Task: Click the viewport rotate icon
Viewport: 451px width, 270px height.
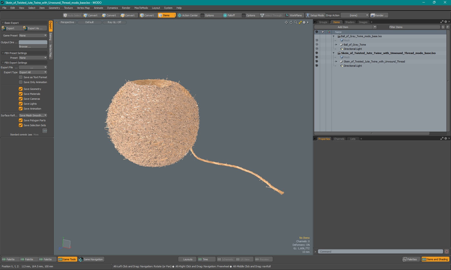Action: point(291,22)
